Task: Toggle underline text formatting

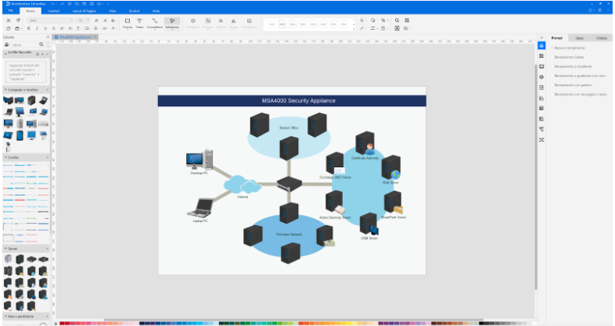Action: pos(45,29)
